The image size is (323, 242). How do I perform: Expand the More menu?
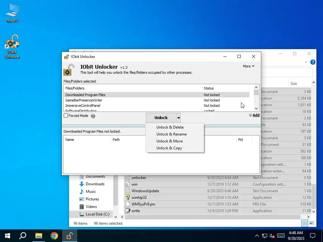point(249,66)
